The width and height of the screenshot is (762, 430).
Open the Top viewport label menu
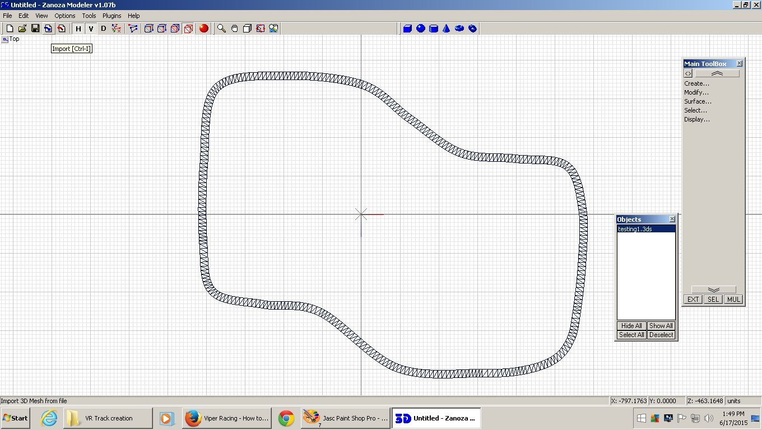point(11,39)
